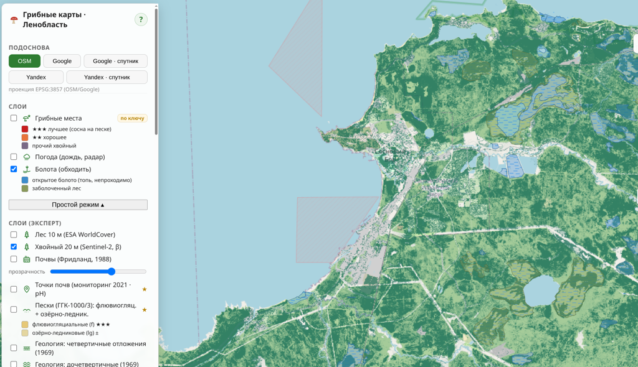638x367 pixels.
Task: Click the флювиогляциальные (f) legend swatch
Action: coord(25,324)
